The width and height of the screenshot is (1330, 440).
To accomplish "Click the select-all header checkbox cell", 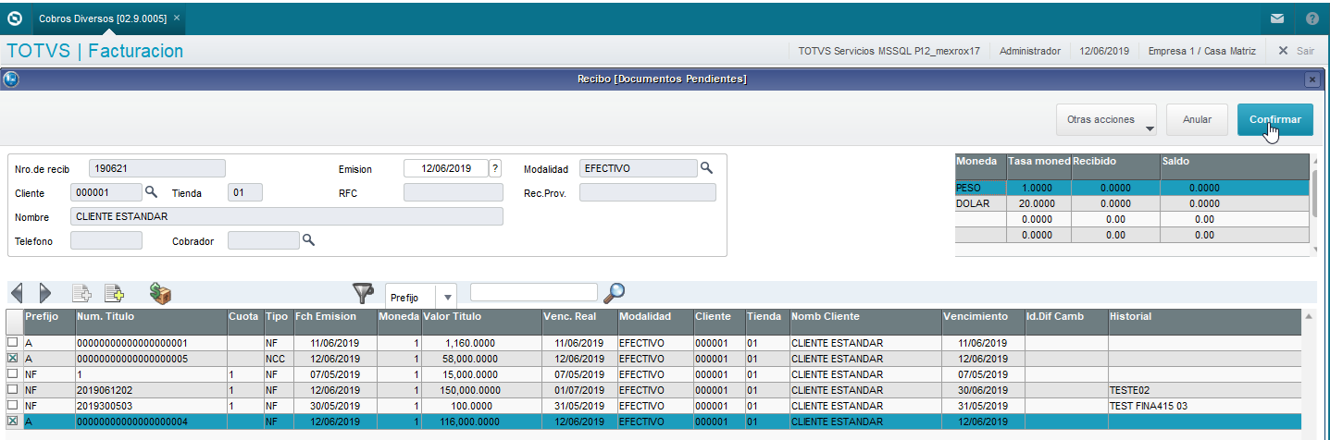I will pyautogui.click(x=14, y=321).
